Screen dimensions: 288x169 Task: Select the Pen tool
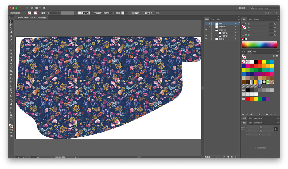pos(11,36)
